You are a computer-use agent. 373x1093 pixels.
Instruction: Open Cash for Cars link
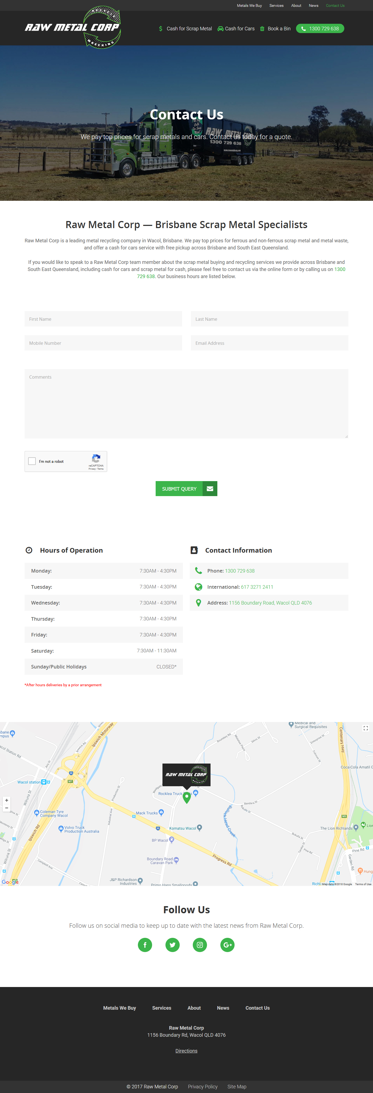coord(240,29)
